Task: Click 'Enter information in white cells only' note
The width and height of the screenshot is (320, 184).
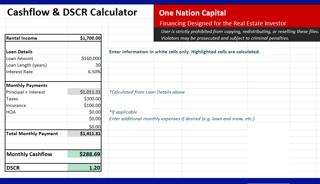Action: coord(184,52)
